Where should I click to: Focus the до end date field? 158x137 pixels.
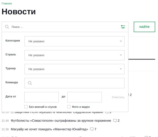pyautogui.click(x=85, y=97)
